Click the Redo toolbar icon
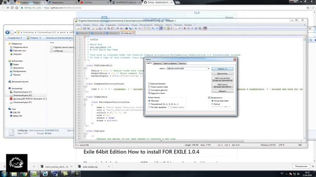The width and height of the screenshot is (316, 177). (121, 29)
